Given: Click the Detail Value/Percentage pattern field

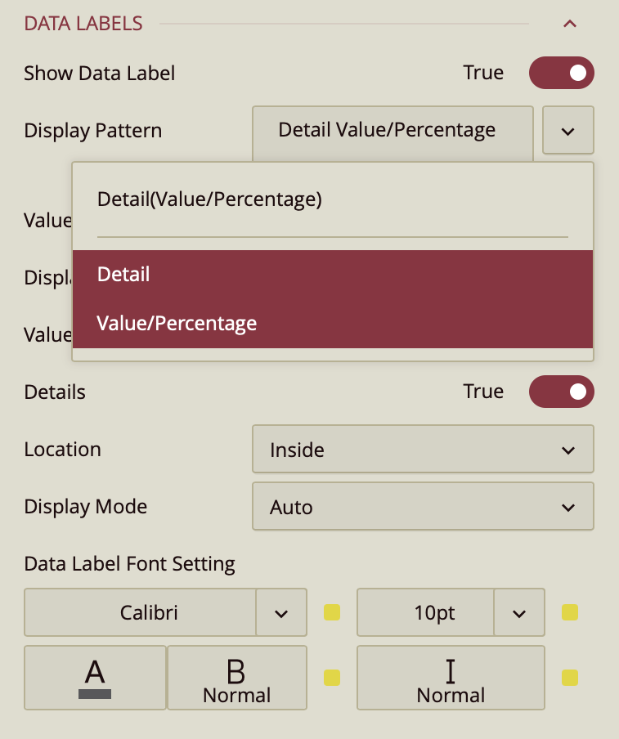Looking at the screenshot, I should coord(392,130).
